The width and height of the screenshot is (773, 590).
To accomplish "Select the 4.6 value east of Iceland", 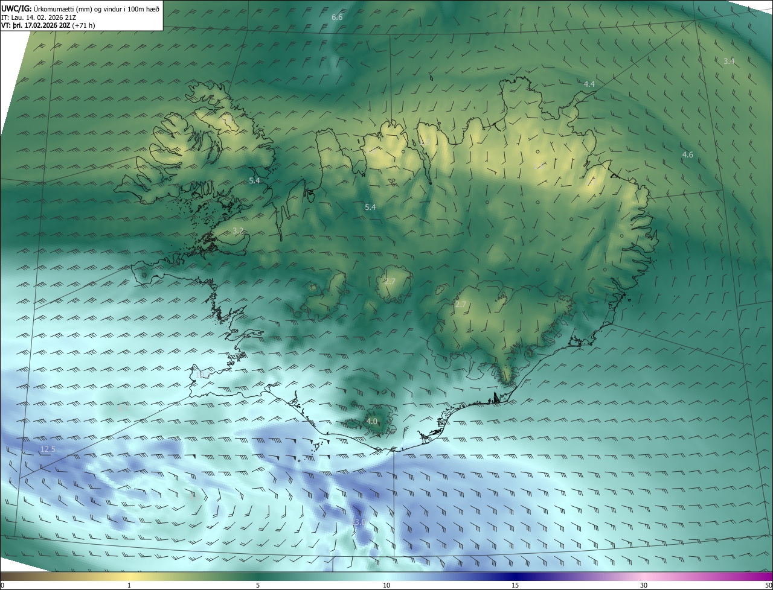I will (x=687, y=155).
